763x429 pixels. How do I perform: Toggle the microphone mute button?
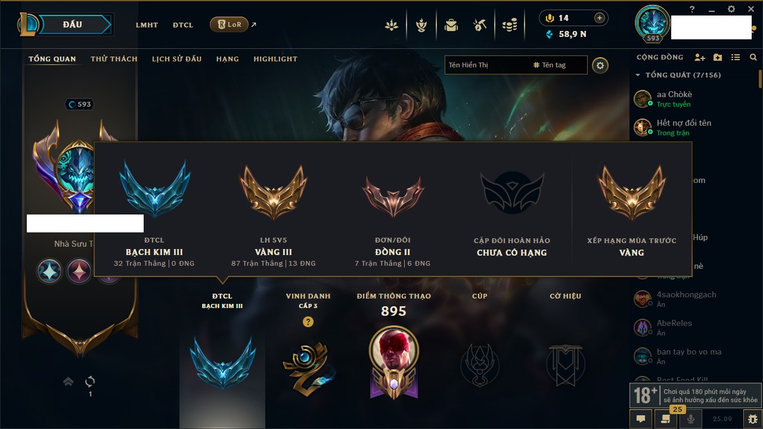691,419
